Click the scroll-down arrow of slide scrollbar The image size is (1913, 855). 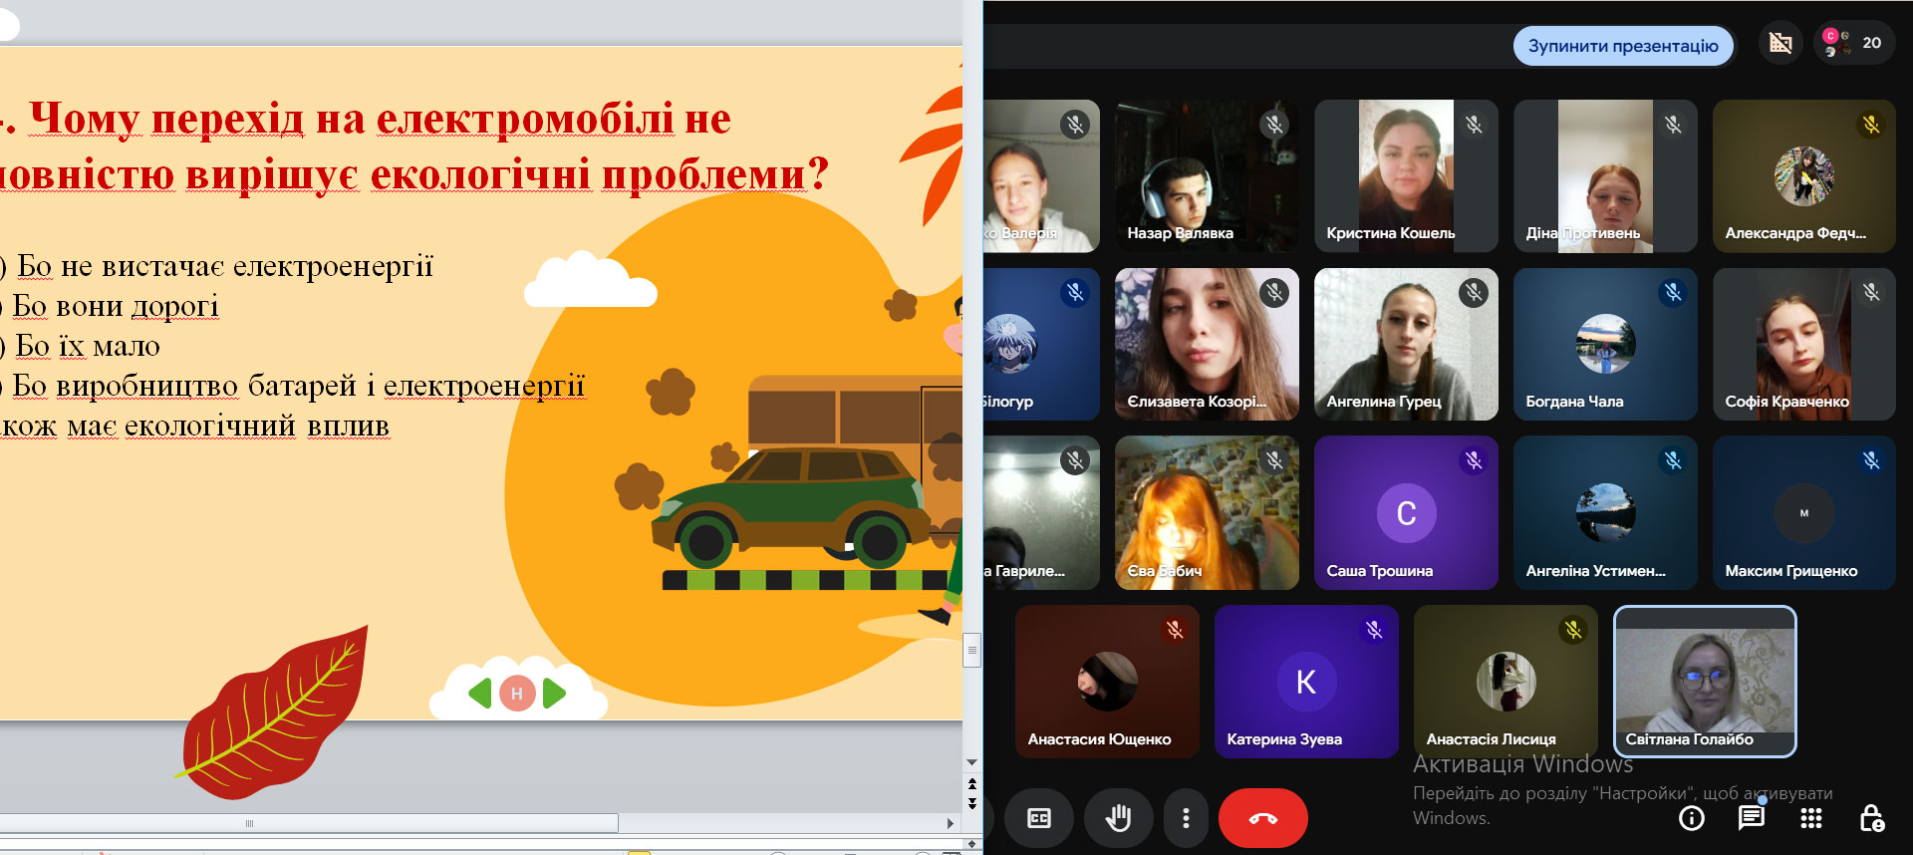tap(971, 762)
